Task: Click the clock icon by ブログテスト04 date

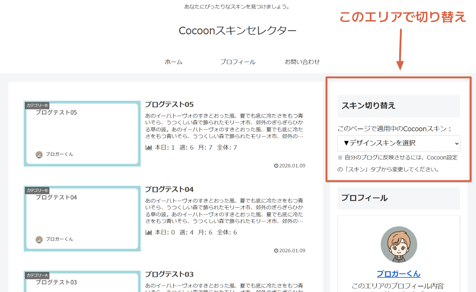Action: pyautogui.click(x=276, y=251)
